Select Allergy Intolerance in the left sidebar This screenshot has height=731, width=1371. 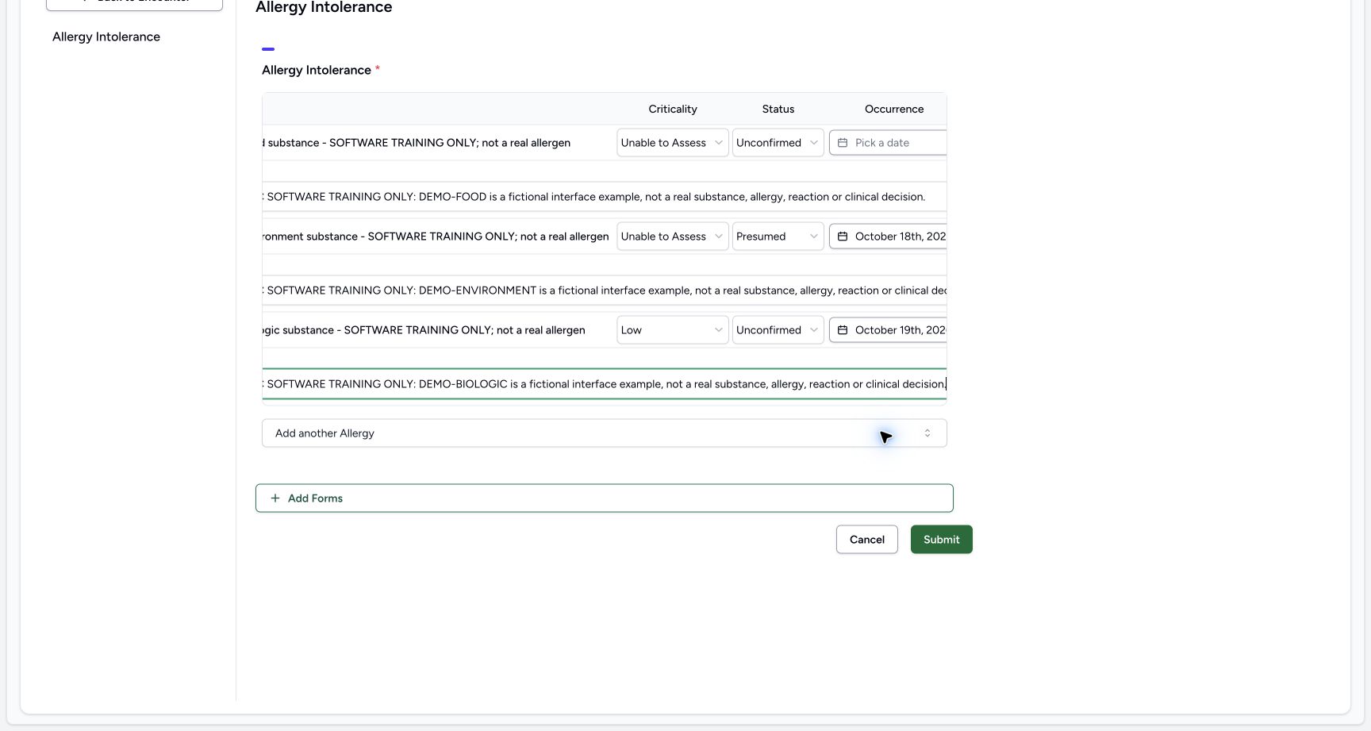pyautogui.click(x=106, y=37)
